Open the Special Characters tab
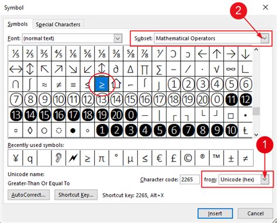Screen dimensions: 277x223 tap(58, 25)
